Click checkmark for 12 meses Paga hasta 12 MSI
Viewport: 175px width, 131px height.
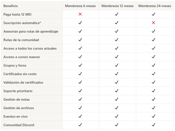(117, 14)
